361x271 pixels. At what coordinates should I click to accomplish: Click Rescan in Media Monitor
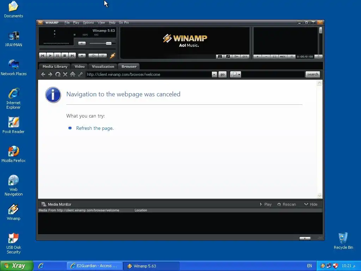click(287, 204)
